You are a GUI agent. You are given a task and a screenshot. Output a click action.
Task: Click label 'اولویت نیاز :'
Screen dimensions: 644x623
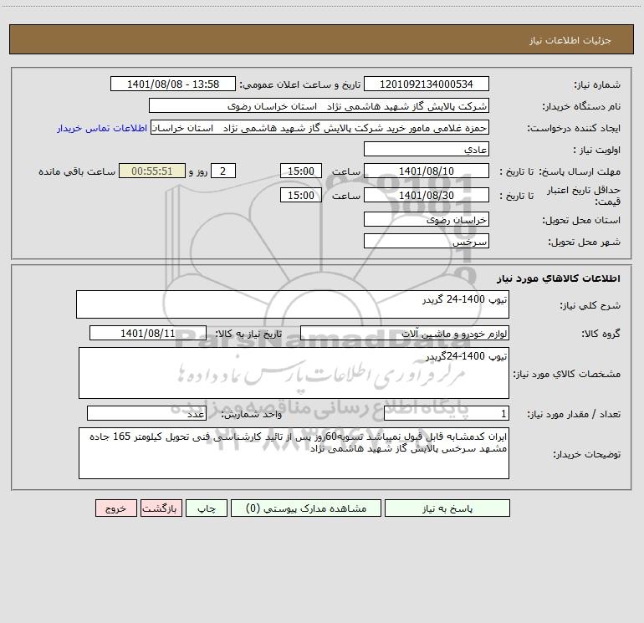pyautogui.click(x=597, y=151)
